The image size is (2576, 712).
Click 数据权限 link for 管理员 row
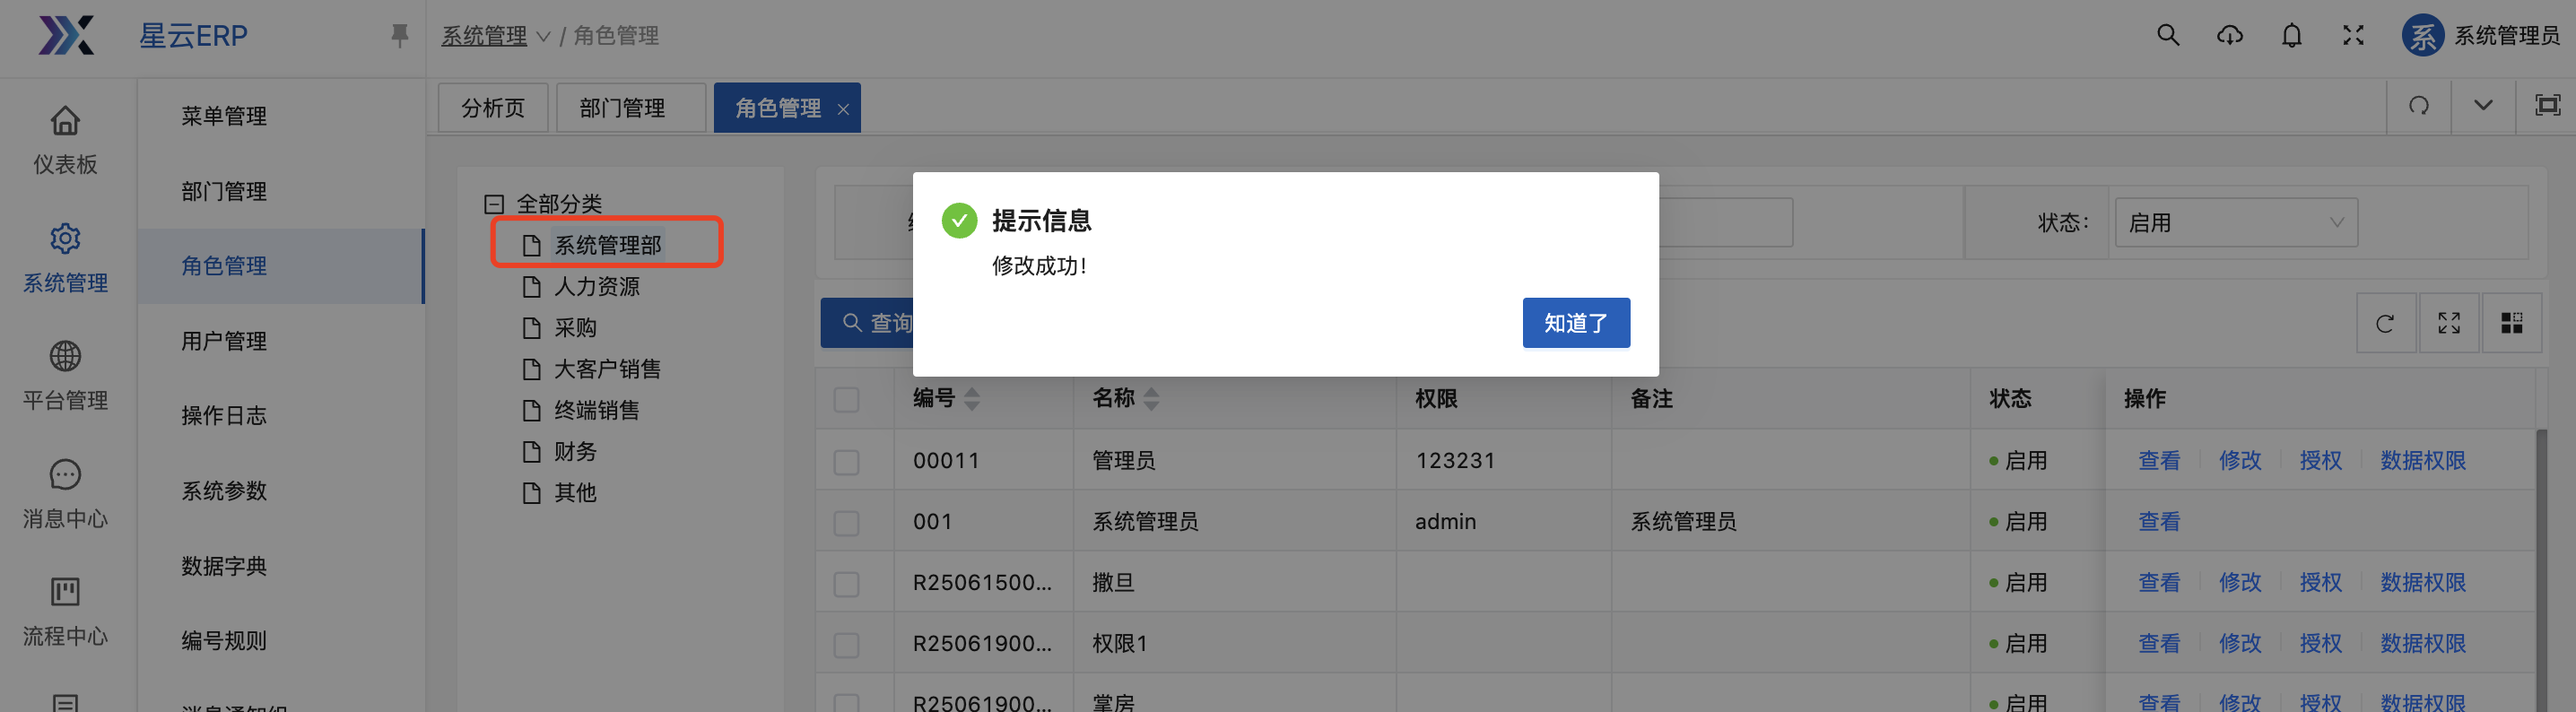click(x=2422, y=461)
